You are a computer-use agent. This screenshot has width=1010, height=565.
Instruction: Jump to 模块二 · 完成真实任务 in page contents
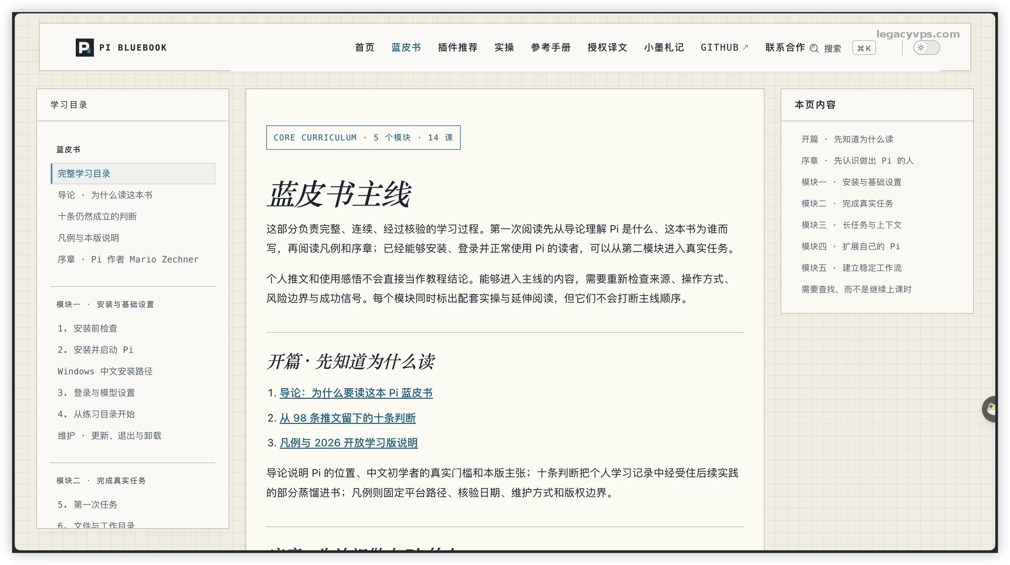[x=847, y=204]
